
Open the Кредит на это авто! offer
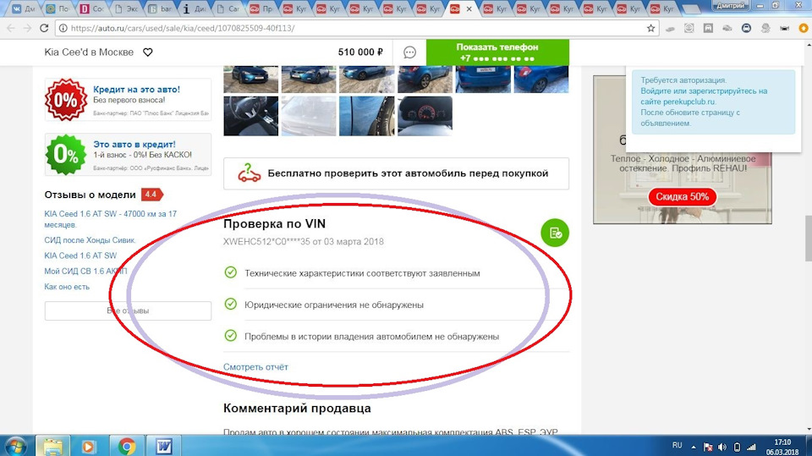[136, 89]
